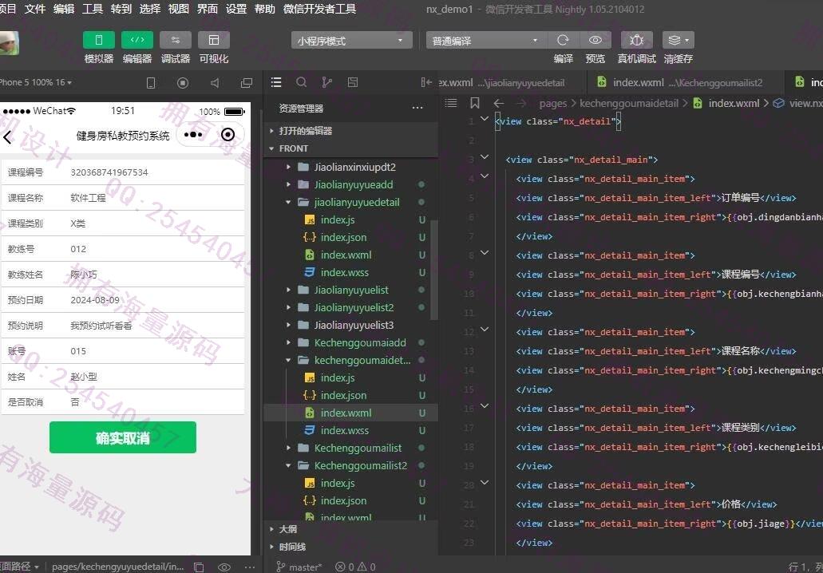This screenshot has height=573, width=823.
Task: Tap the green 确实取消 button
Action: click(123, 437)
